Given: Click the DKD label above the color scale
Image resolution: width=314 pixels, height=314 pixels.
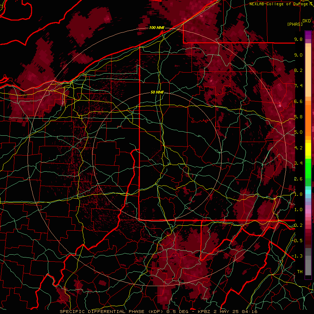Looking at the screenshot, I should click(307, 21).
